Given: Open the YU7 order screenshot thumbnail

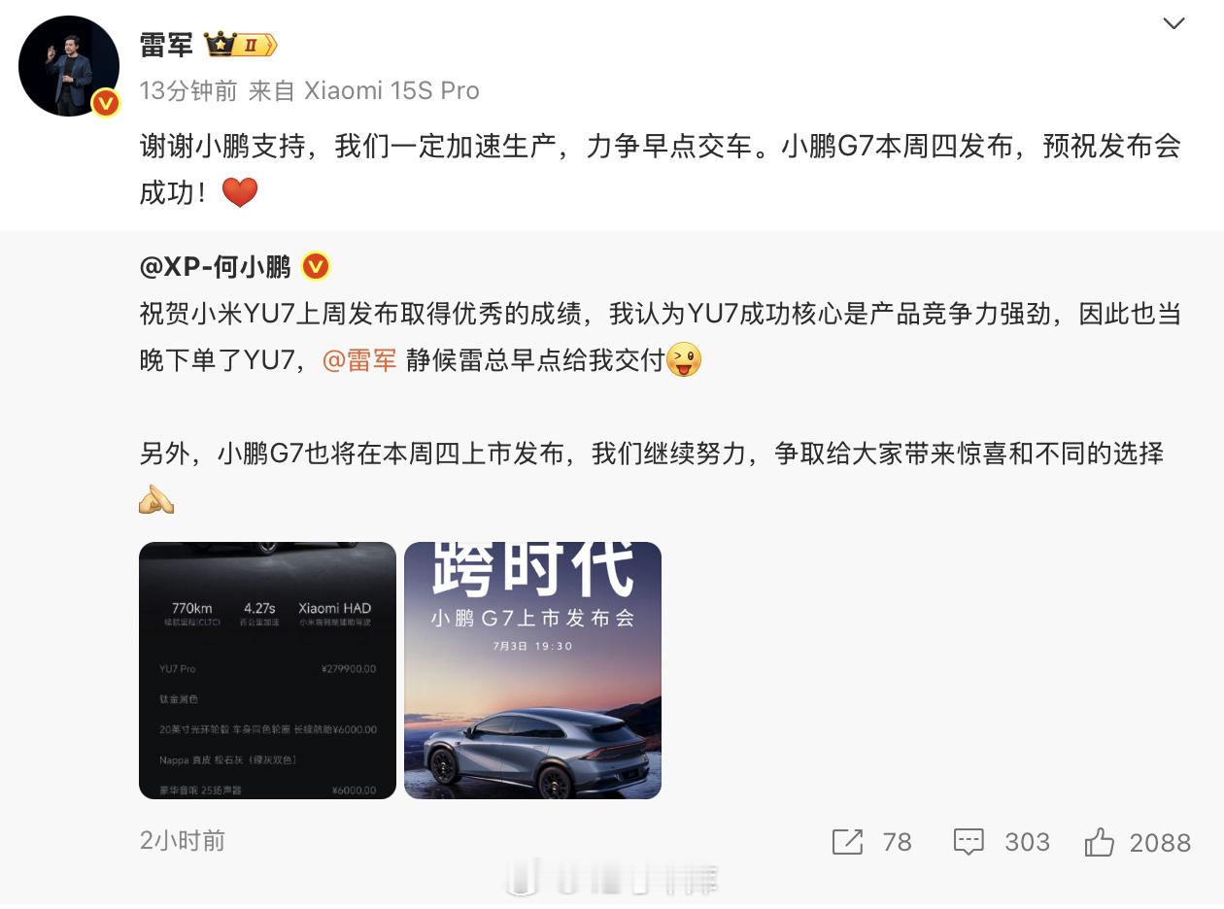Looking at the screenshot, I should (267, 670).
